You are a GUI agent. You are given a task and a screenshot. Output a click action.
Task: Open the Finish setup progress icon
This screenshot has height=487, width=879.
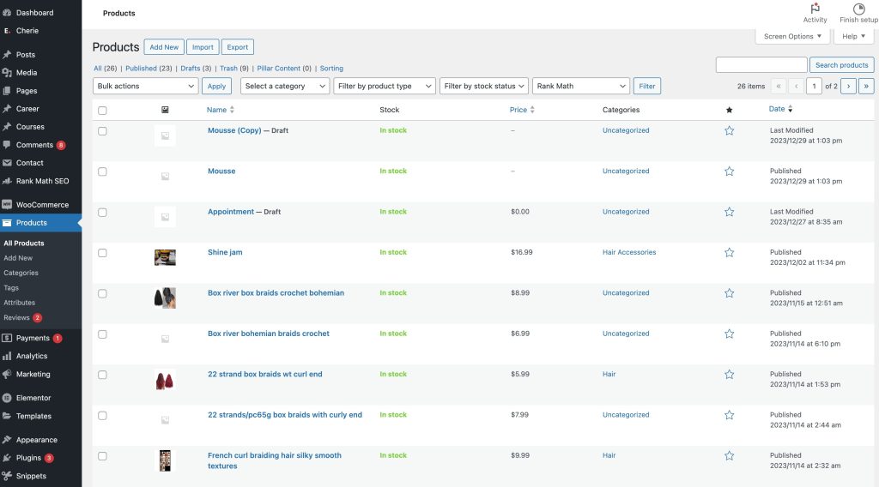(x=858, y=9)
